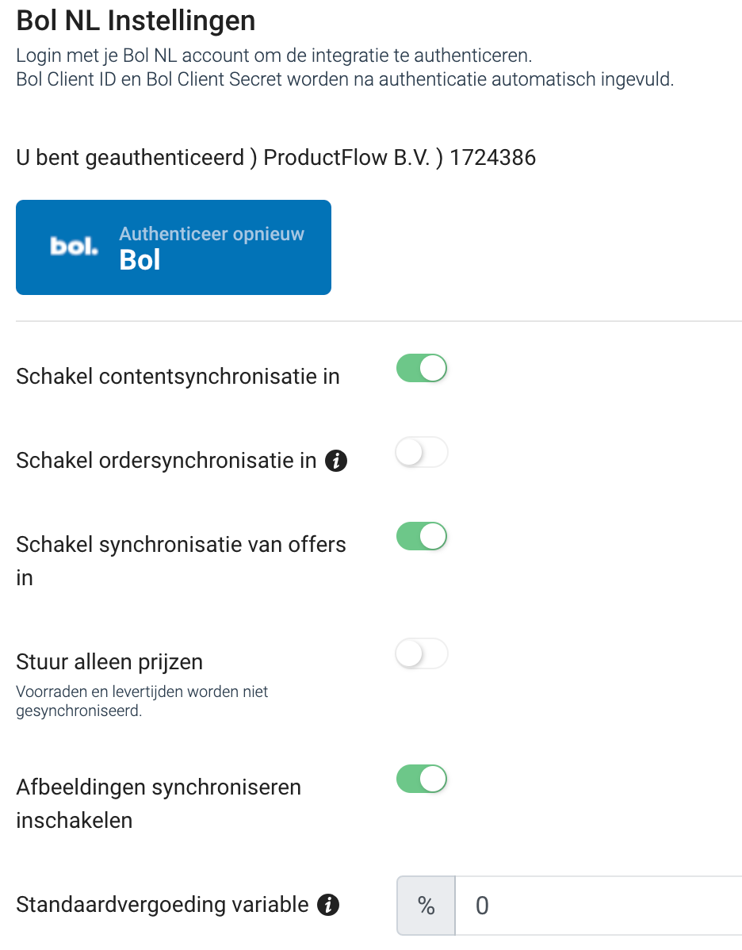Click the Schakel synchronisatie van offers in label
The image size is (742, 950).
click(182, 561)
